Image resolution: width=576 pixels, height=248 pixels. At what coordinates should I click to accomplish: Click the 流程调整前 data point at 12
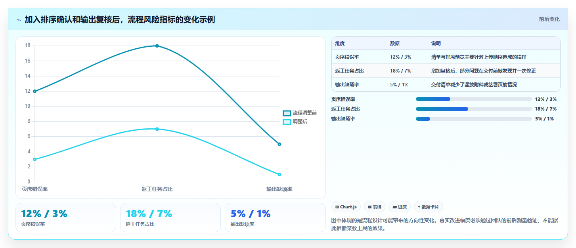[x=34, y=91]
